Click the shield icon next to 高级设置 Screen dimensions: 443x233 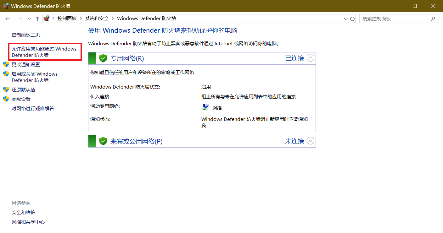pyautogui.click(x=6, y=99)
